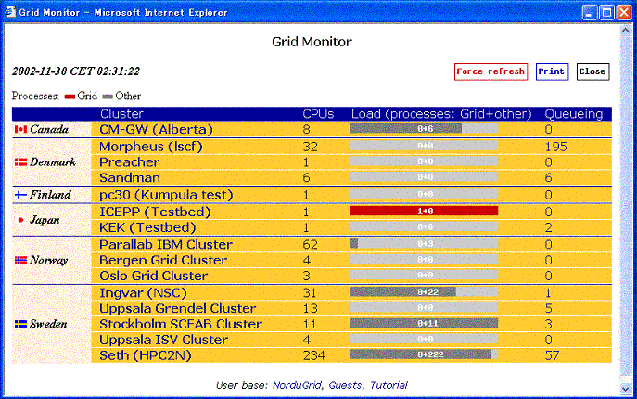637x399 pixels.
Task: Open the Oslo Grid Cluster link
Action: point(154,276)
